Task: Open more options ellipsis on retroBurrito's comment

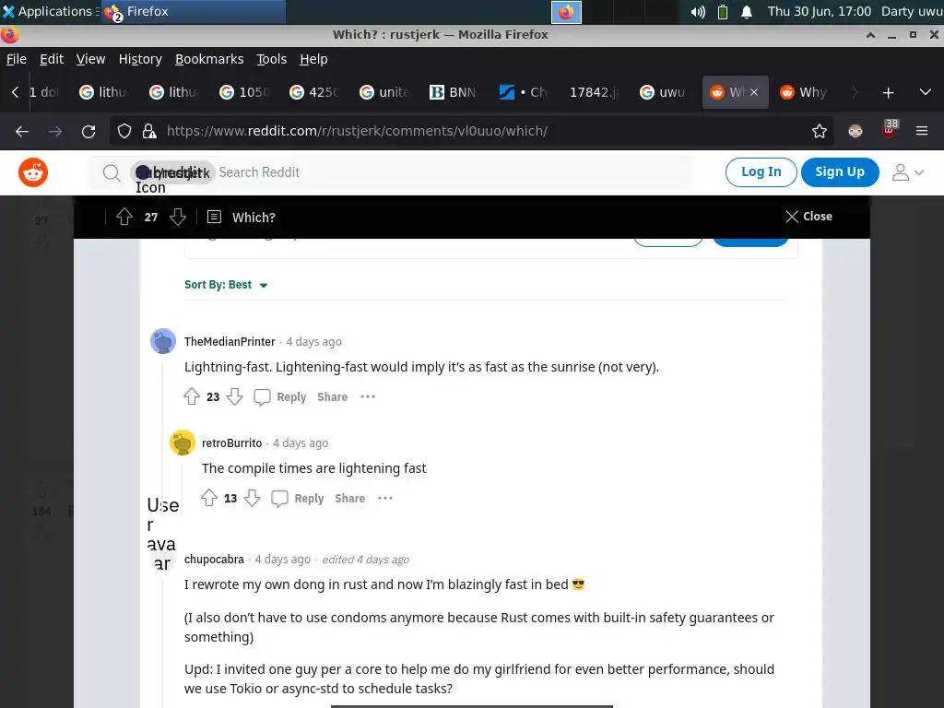Action: click(385, 498)
